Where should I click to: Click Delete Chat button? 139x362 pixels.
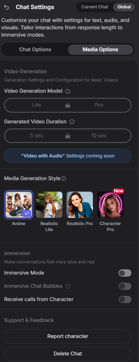[68, 354]
